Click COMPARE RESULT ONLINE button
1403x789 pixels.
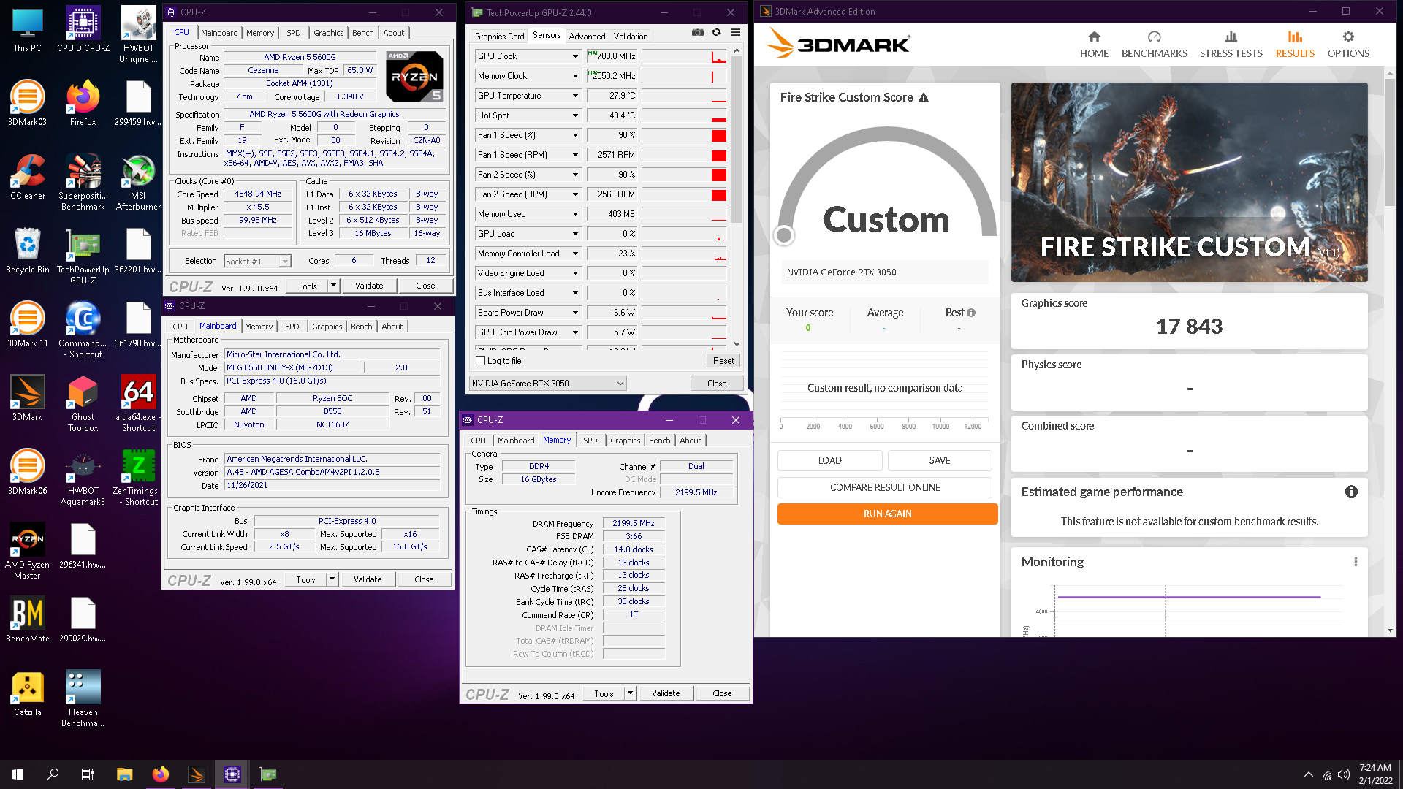coord(885,487)
